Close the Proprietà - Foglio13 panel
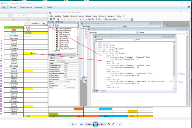This screenshot has width=192, height=128. 77,55
